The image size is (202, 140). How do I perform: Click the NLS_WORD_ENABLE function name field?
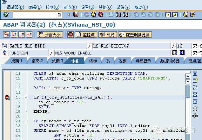(112, 53)
